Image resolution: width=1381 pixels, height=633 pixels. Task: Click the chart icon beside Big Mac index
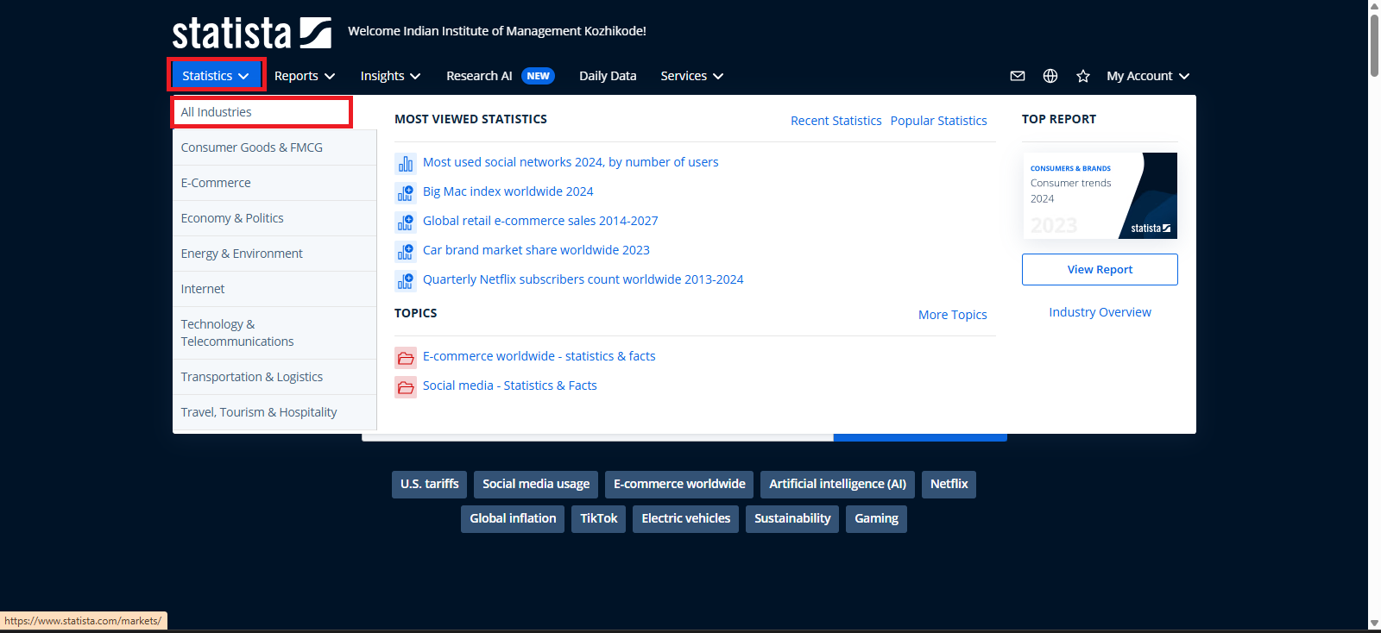click(x=405, y=192)
